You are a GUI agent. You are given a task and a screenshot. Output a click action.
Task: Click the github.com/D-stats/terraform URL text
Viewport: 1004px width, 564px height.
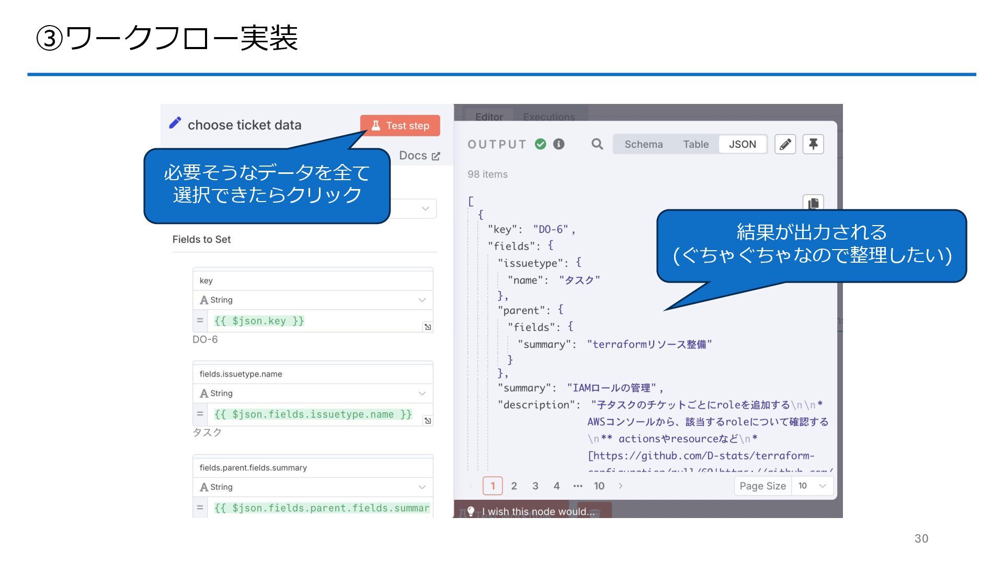click(701, 456)
